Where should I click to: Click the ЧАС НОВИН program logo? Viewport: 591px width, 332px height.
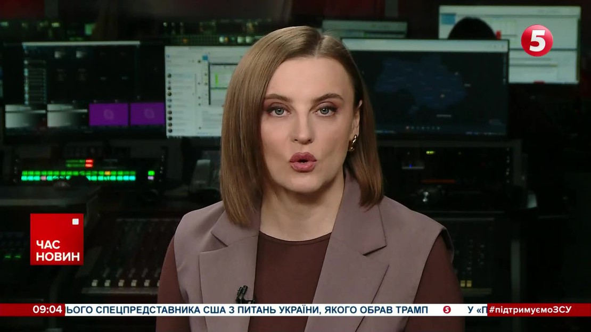[x=57, y=239]
